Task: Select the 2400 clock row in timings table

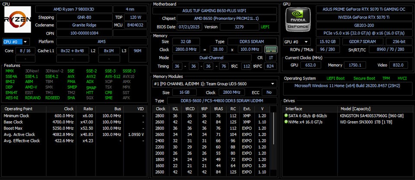Action: pyautogui.click(x=211, y=141)
